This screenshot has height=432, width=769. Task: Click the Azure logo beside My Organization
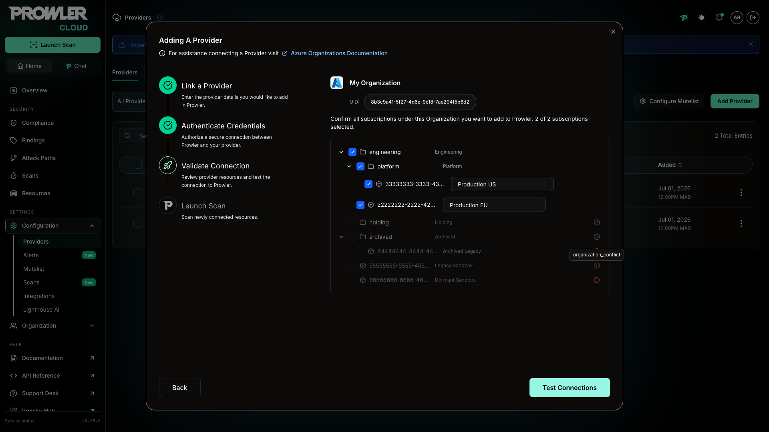(x=337, y=83)
